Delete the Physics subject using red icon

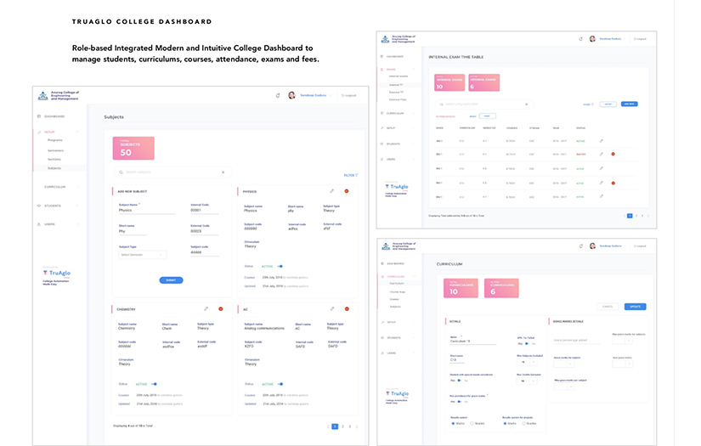[347, 191]
